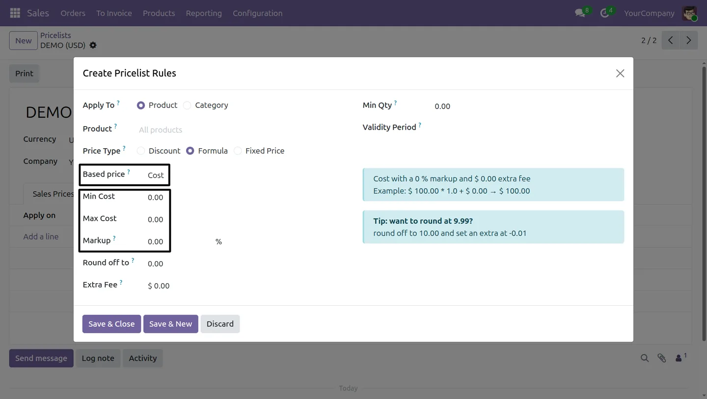Open the Based price Cost dropdown
This screenshot has height=399, width=707.
click(156, 175)
